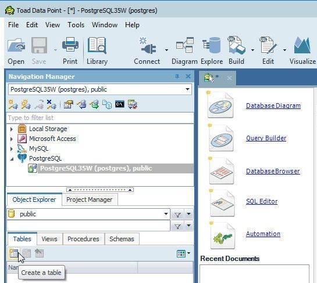This screenshot has height=283, width=317.
Task: Click the Type to filter list field
Action: 100,118
